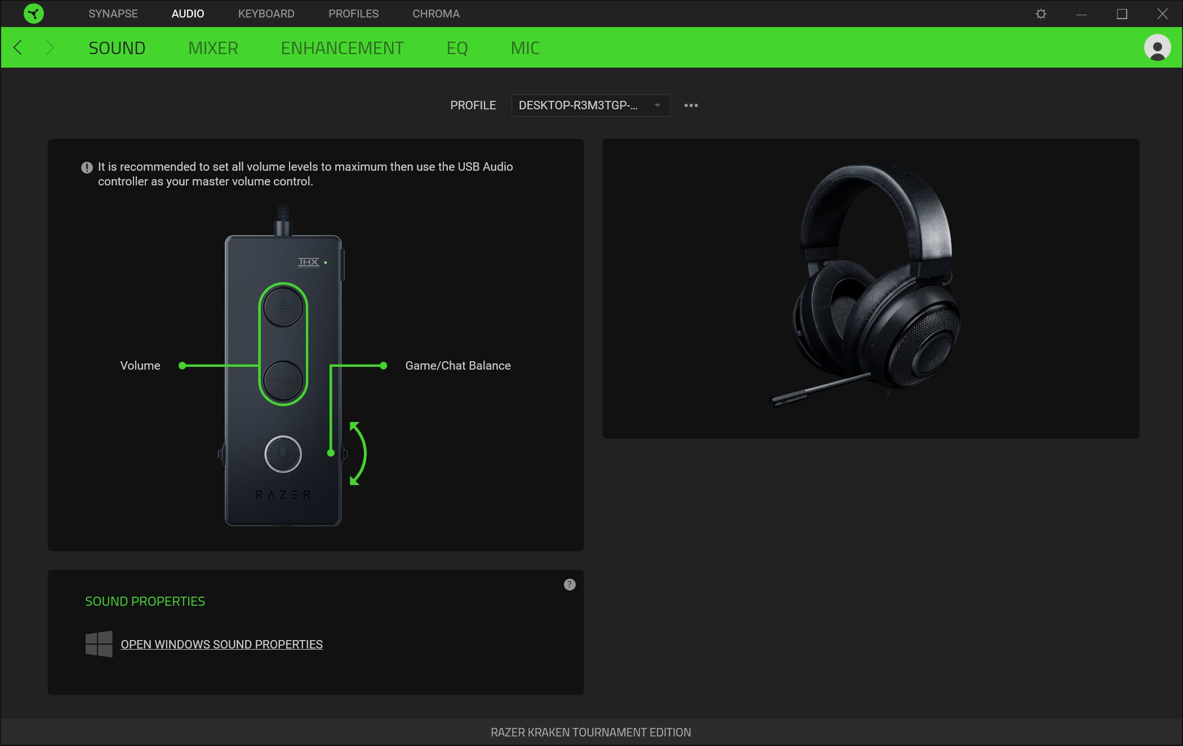
Task: Maximize the Synapse window
Action: coord(1122,14)
